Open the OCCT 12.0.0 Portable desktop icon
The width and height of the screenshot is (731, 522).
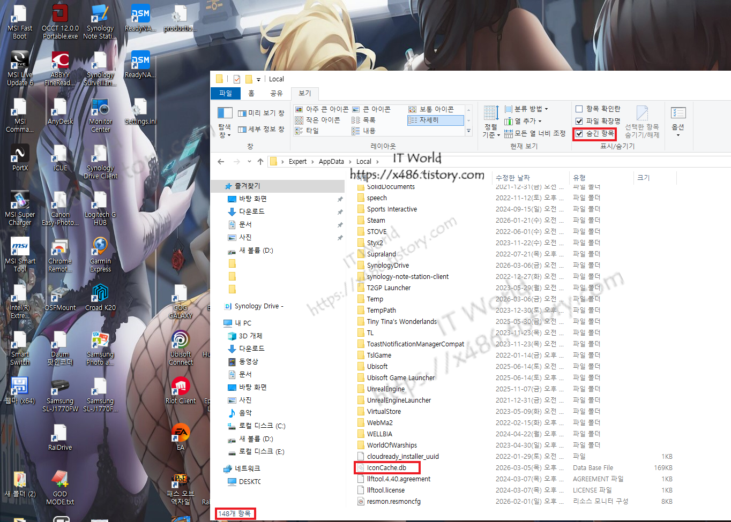[x=60, y=21]
